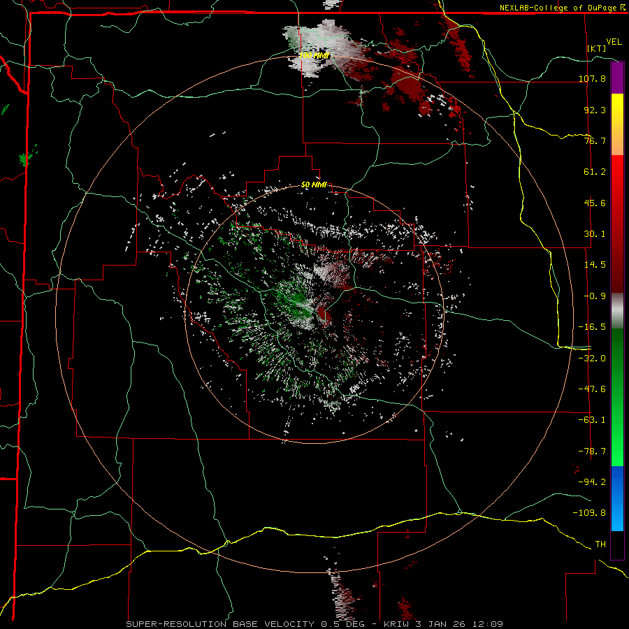Click the -47.6 legend value
Image resolution: width=629 pixels, height=629 pixels.
(x=592, y=389)
